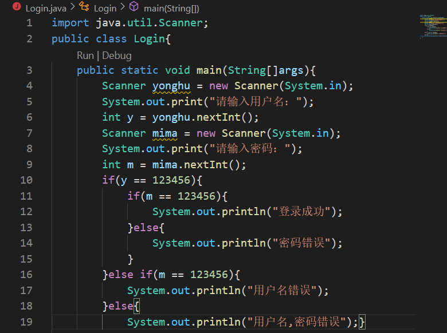Click the }else{ text on line 13

(146, 227)
